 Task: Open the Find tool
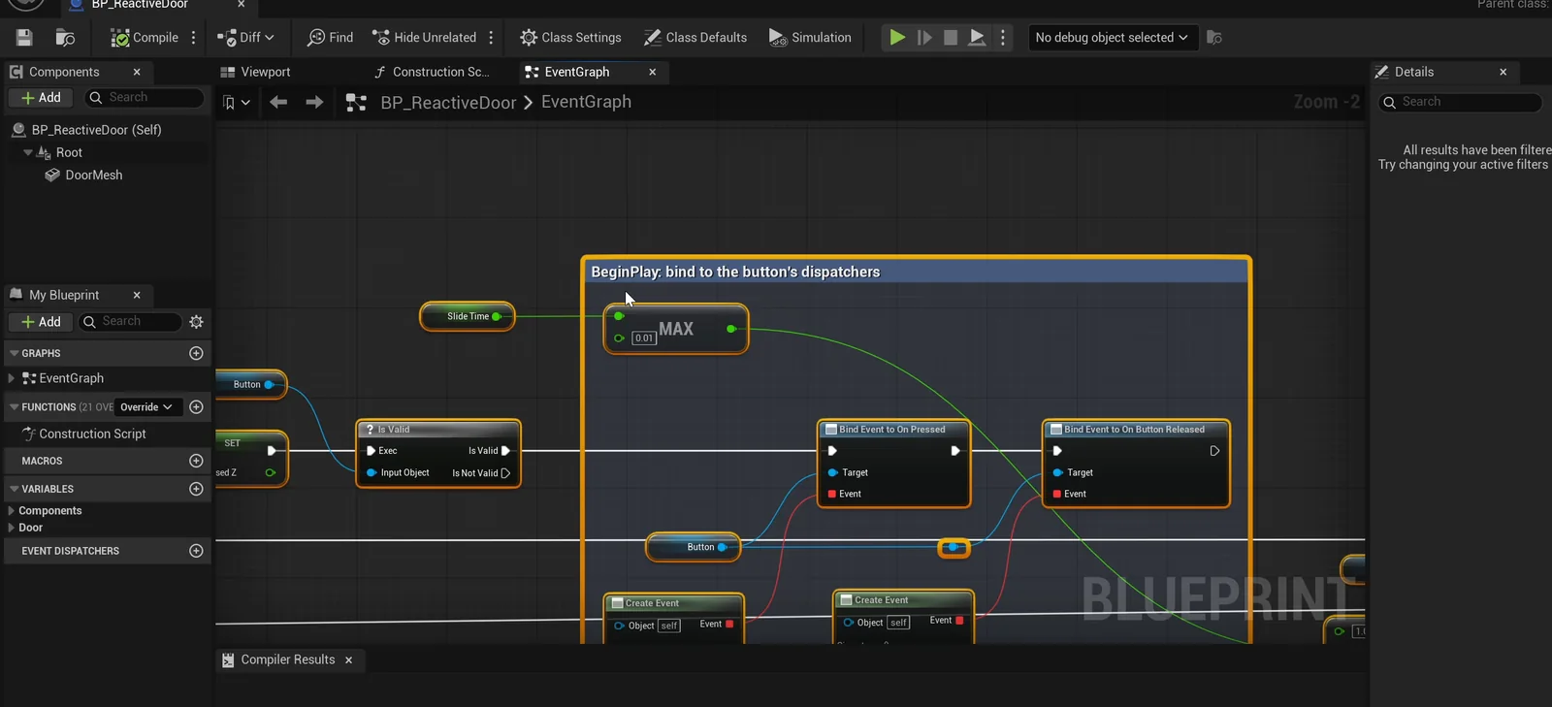coord(330,38)
